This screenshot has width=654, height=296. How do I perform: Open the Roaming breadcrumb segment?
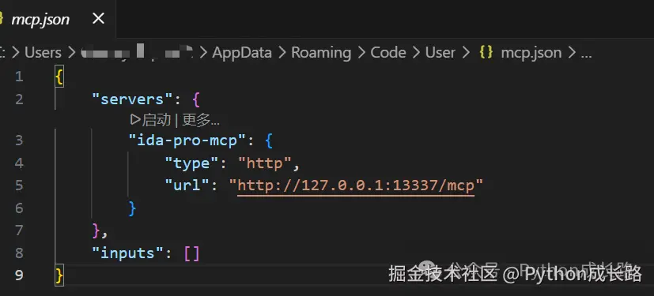(321, 53)
